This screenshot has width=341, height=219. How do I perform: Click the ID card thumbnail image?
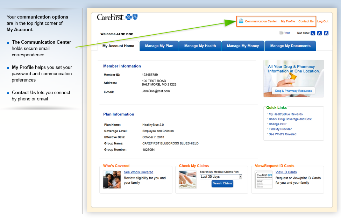pos(264,179)
